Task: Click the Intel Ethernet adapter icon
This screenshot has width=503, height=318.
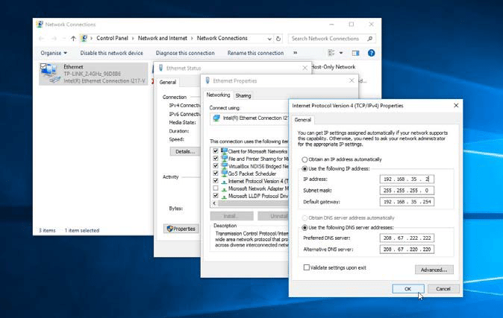Action: click(x=216, y=118)
